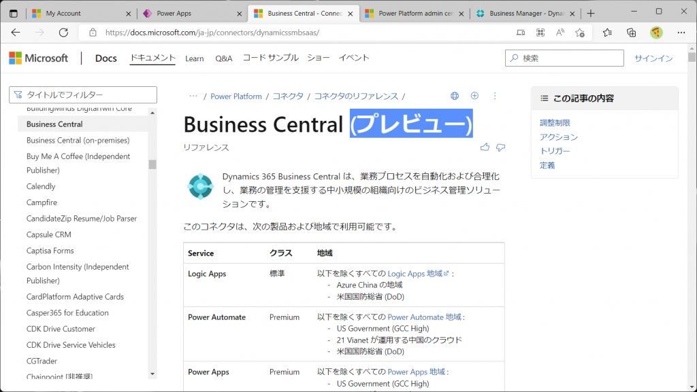The image size is (697, 392).
Task: Select the ドキュメント menu item
Action: coord(152,58)
